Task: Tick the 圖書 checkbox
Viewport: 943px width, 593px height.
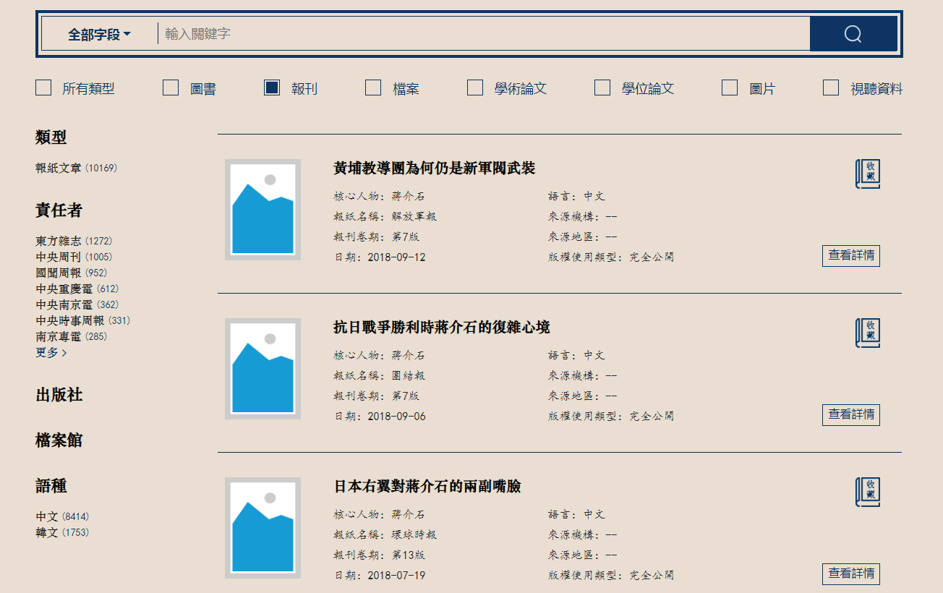Action: coord(171,88)
